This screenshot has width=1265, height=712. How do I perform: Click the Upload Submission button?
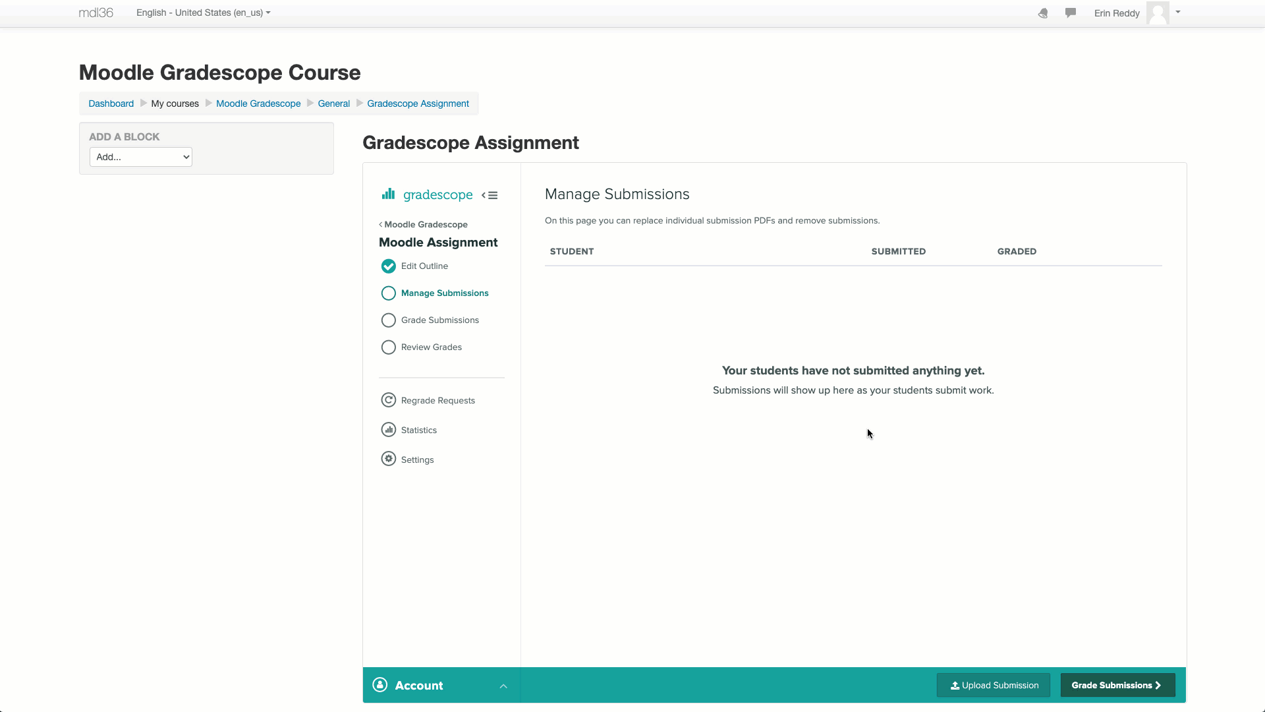[994, 686]
